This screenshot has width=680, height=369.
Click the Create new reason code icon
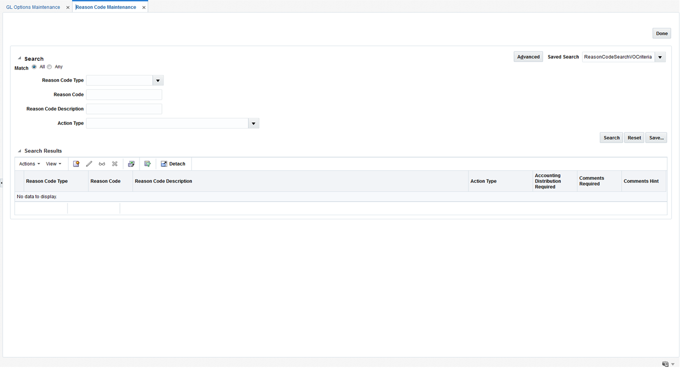pos(76,164)
